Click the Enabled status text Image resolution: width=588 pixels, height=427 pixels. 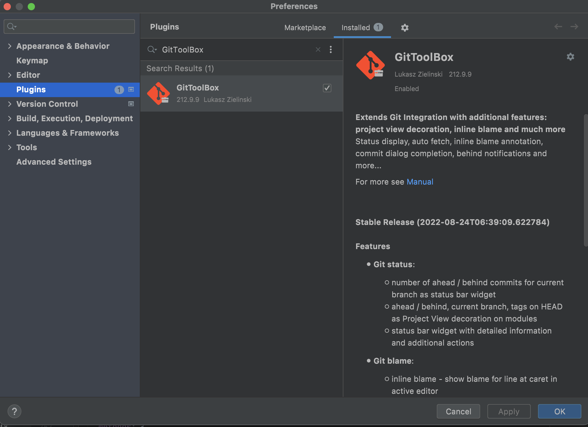coord(407,89)
